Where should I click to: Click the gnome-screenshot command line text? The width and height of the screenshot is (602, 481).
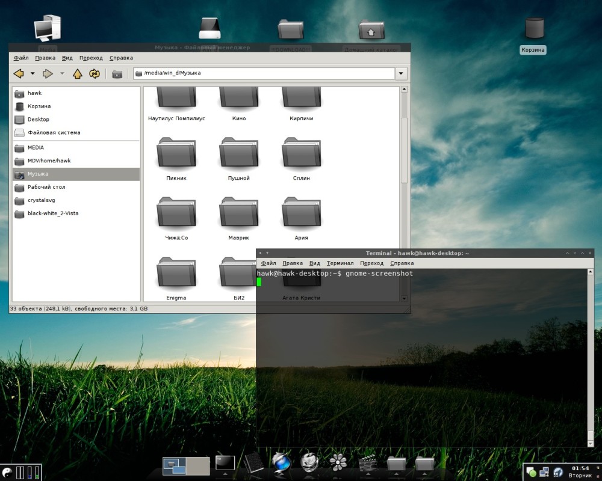[x=379, y=274]
